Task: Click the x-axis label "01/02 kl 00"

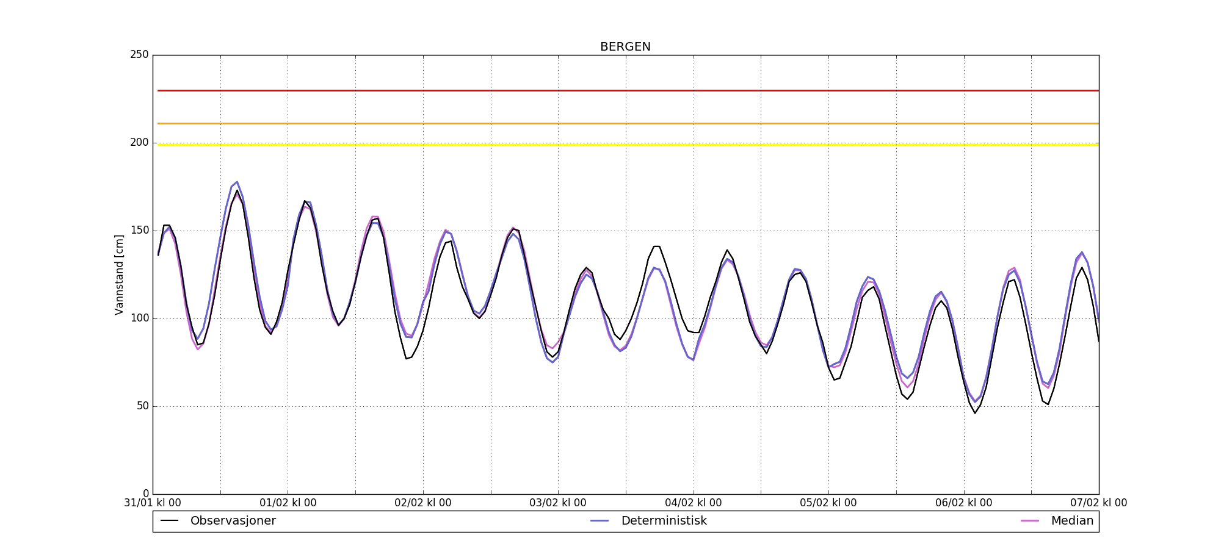Action: (x=288, y=503)
